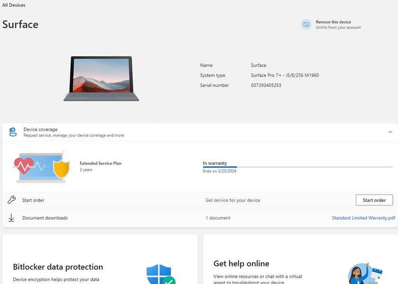Open the Bitlocker data protection card
The image size is (398, 284).
click(x=58, y=267)
